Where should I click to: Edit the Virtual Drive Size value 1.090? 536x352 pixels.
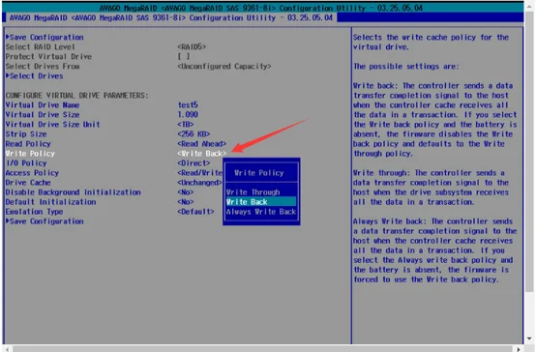click(188, 114)
